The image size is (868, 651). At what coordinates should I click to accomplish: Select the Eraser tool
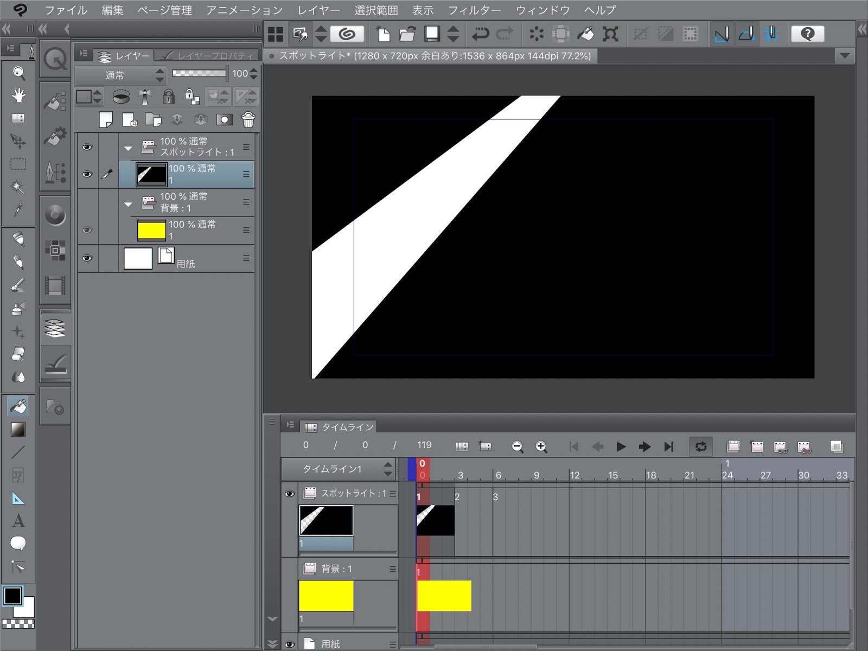[18, 354]
